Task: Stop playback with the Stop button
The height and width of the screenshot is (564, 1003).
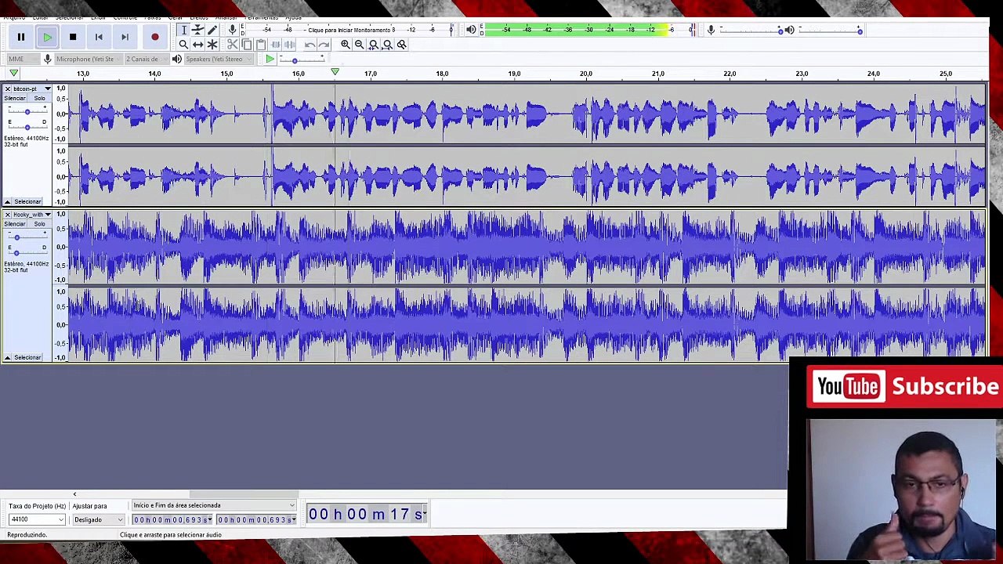Action: [73, 37]
